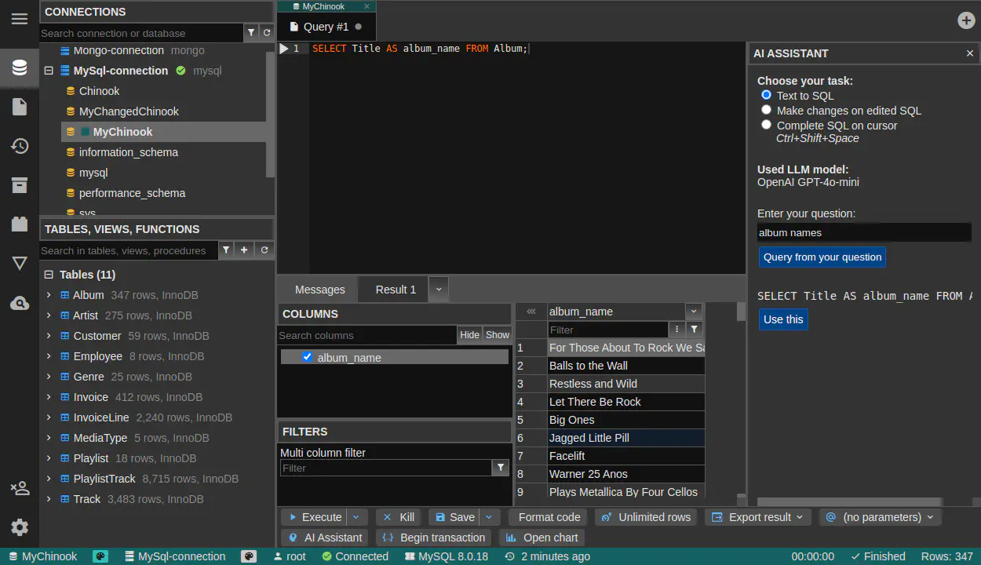The height and width of the screenshot is (565, 981).
Task: Open the hamburger main menu
Action: point(20,19)
